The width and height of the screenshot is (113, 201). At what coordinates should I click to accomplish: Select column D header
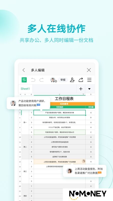pos(91,94)
